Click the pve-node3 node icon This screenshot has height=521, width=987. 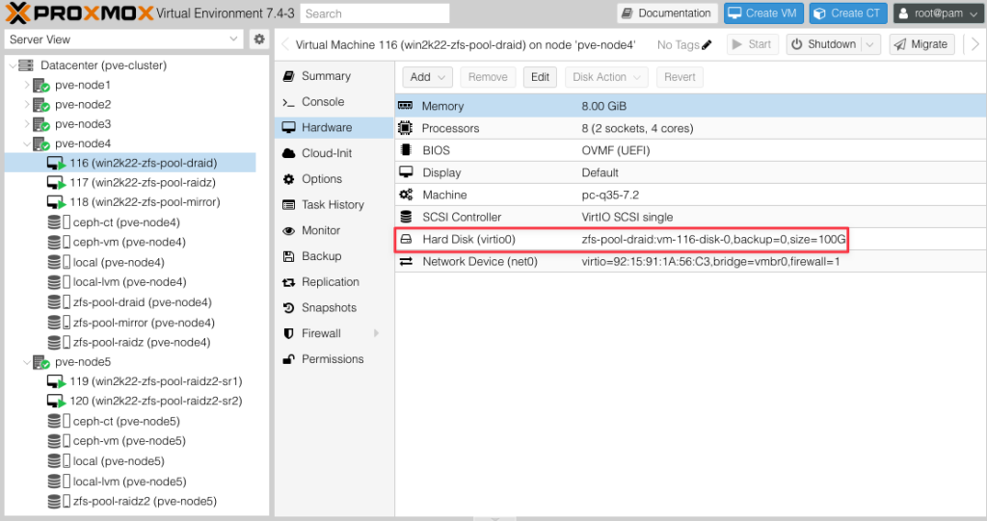tap(40, 124)
